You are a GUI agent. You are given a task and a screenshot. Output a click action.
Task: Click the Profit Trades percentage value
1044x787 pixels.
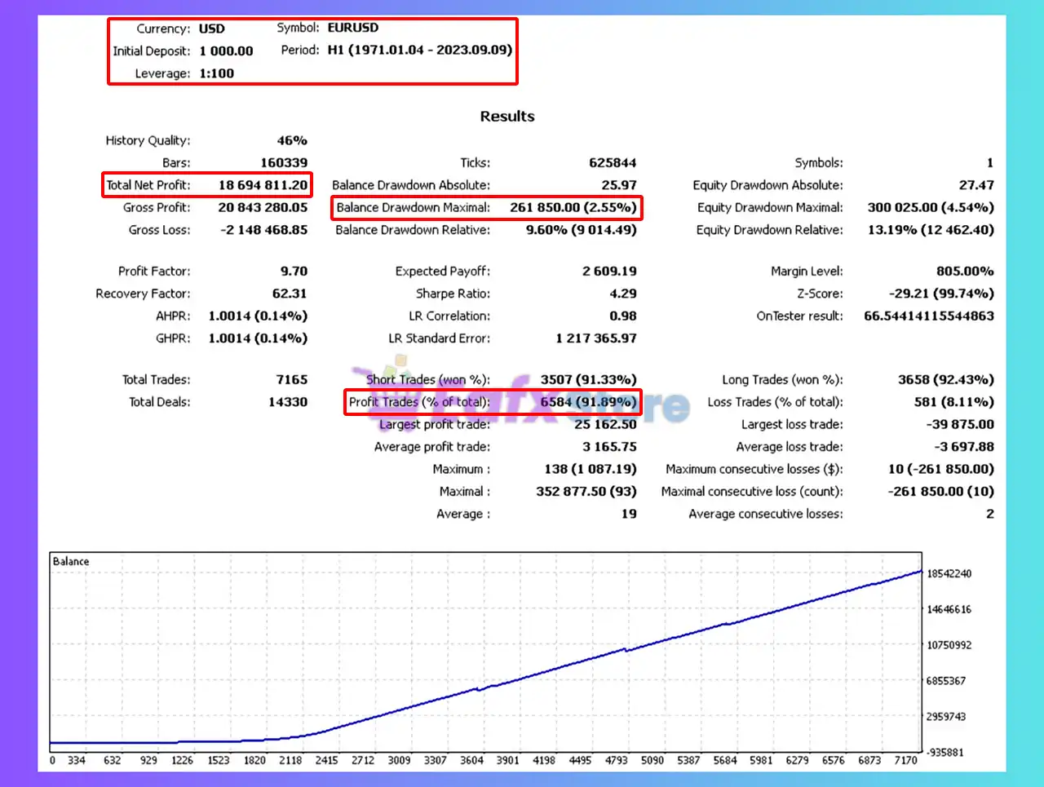tap(587, 402)
